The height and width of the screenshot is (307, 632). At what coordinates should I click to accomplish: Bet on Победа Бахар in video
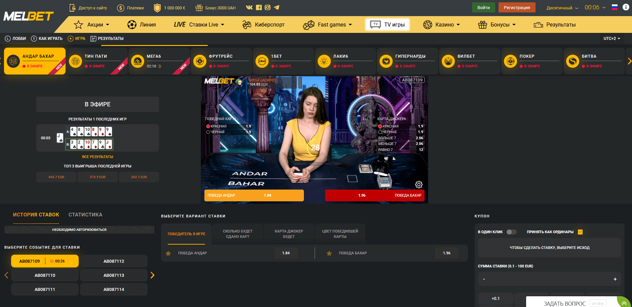pyautogui.click(x=374, y=195)
